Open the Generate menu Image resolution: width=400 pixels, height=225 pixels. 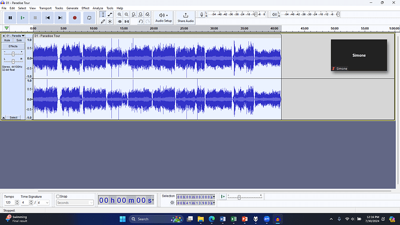tap(72, 8)
